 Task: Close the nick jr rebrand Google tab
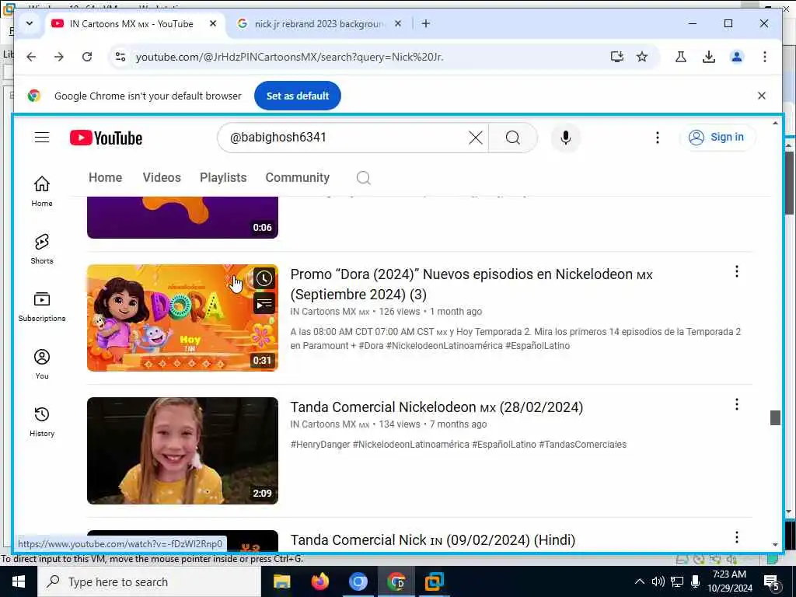[398, 23]
